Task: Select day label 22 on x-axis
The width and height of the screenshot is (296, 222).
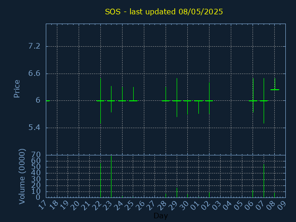Action: pyautogui.click(x=97, y=205)
